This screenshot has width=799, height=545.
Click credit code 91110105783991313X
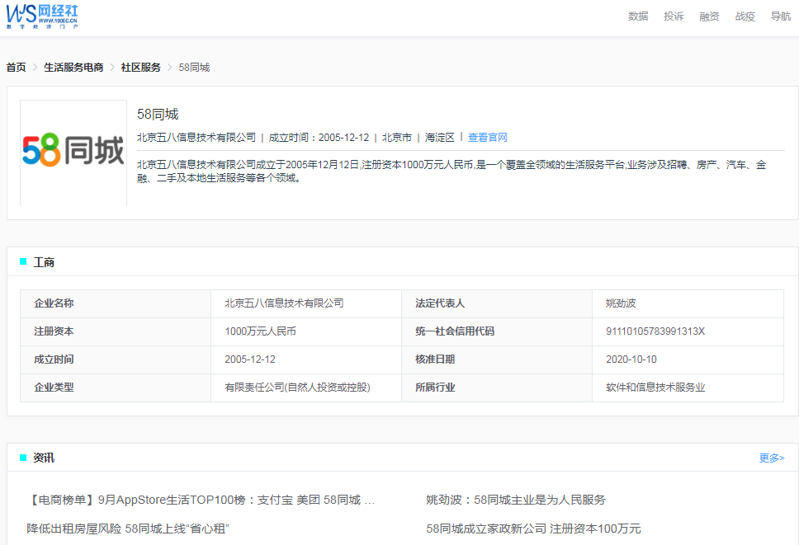(655, 331)
